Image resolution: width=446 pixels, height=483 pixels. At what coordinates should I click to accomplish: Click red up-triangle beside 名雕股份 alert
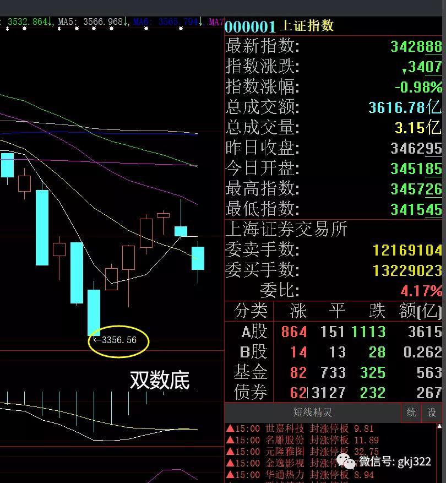click(229, 440)
